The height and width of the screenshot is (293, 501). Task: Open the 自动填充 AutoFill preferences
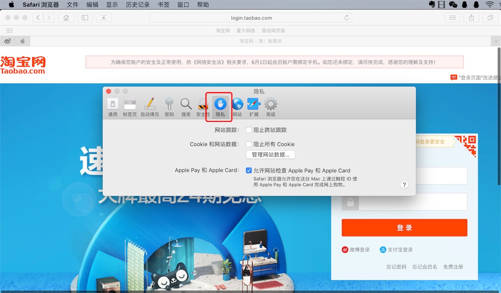tap(150, 108)
